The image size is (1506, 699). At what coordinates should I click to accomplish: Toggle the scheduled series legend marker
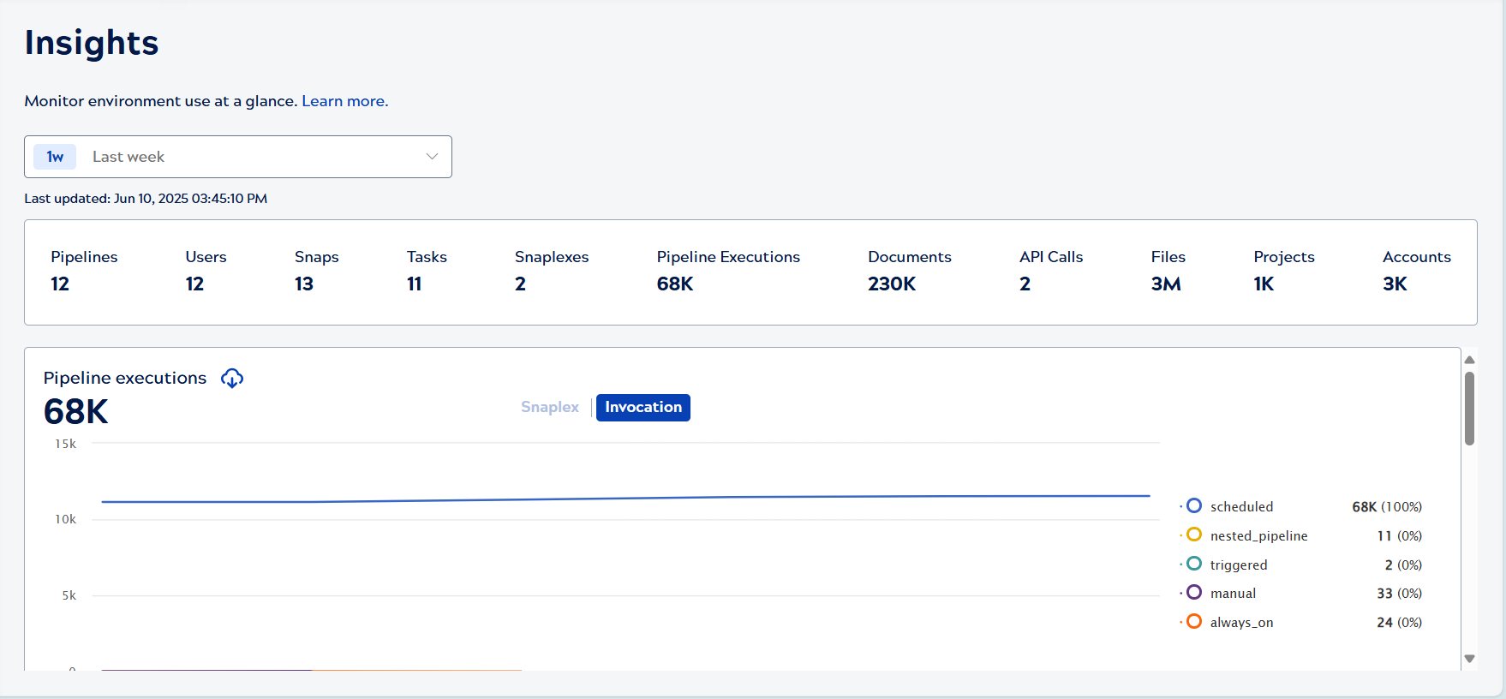pos(1194,506)
